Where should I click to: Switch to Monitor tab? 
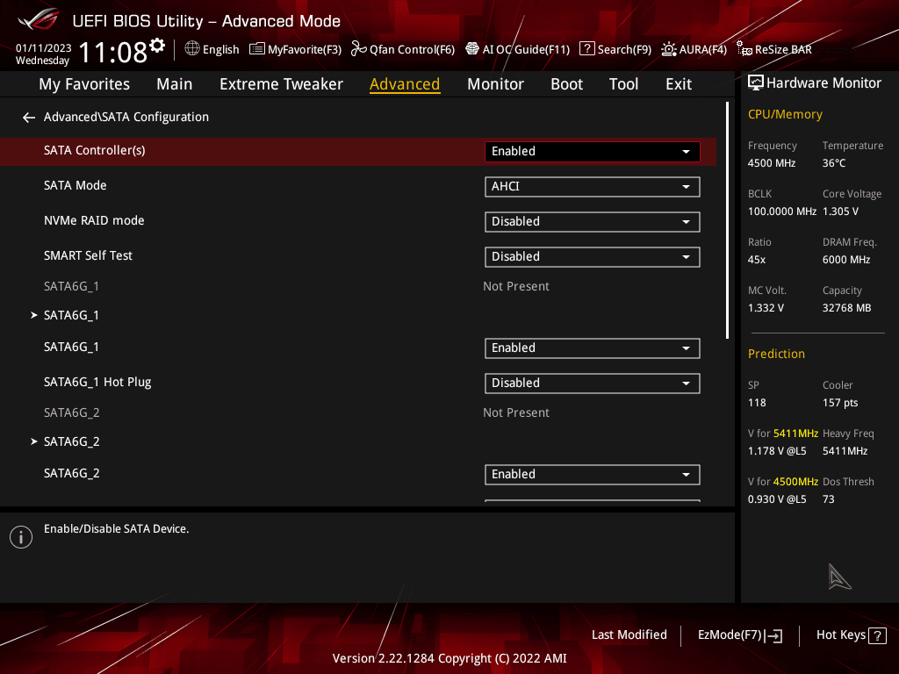[x=495, y=84]
